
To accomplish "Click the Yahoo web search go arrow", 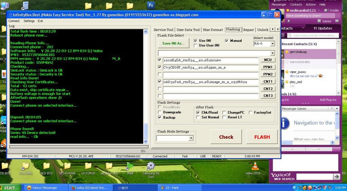I will 336,177.
